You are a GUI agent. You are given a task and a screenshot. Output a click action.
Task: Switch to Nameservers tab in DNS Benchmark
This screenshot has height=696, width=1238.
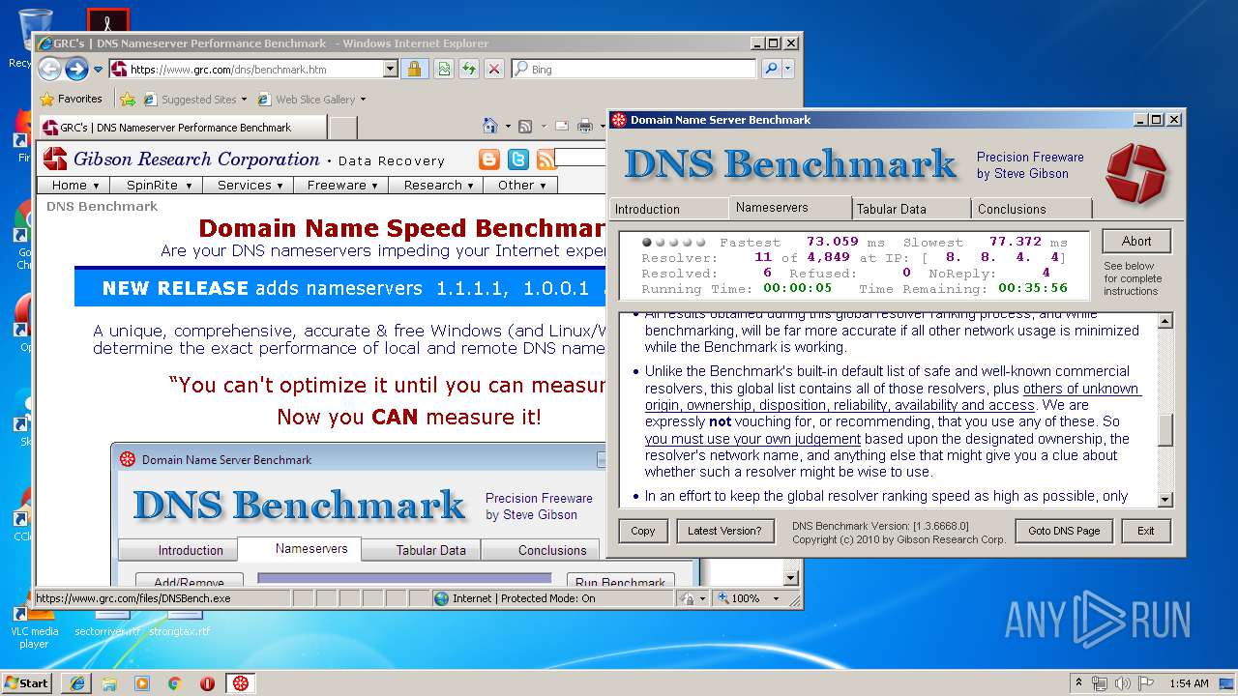(x=790, y=208)
